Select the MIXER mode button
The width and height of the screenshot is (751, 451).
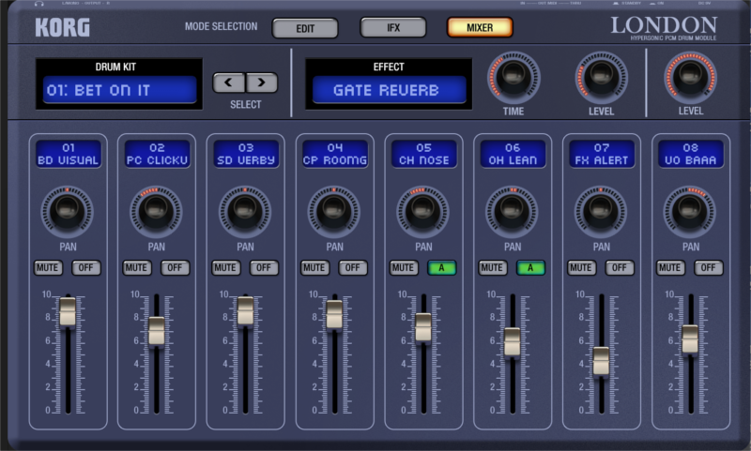click(x=480, y=28)
